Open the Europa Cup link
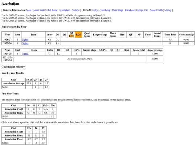Viewport: 196px width, 147px height. coord(142,10)
